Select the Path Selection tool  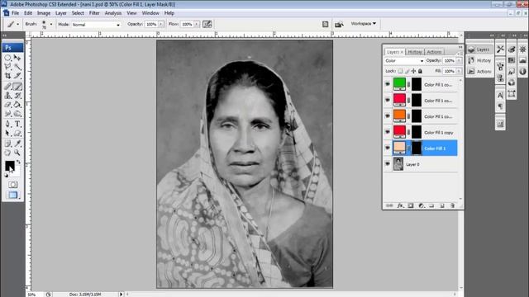pyautogui.click(x=7, y=134)
